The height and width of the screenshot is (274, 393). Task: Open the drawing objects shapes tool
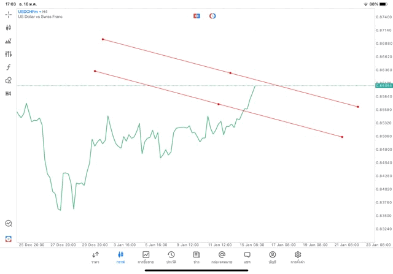click(x=8, y=80)
